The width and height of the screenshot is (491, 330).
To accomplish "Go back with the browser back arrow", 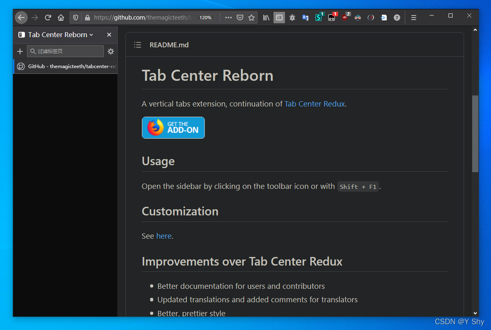I will coord(21,18).
